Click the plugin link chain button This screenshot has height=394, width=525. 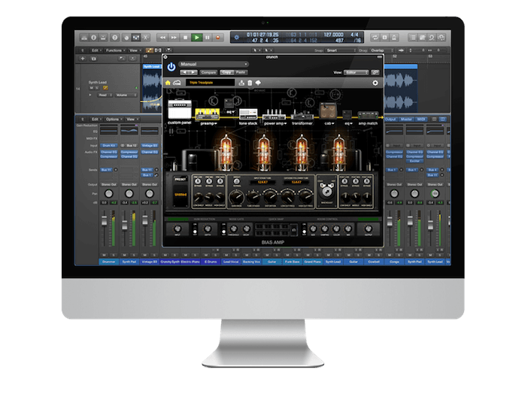coord(375,72)
